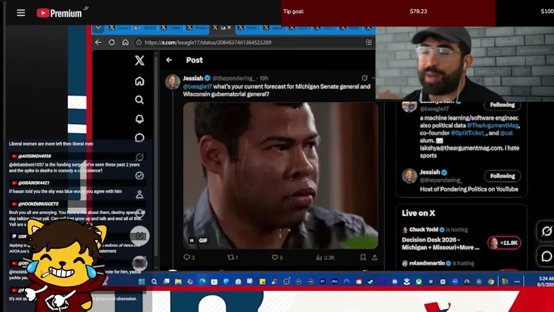Image resolution: width=554 pixels, height=312 pixels.
Task: Open the YouTube guide hamburger menu
Action: pos(21,13)
